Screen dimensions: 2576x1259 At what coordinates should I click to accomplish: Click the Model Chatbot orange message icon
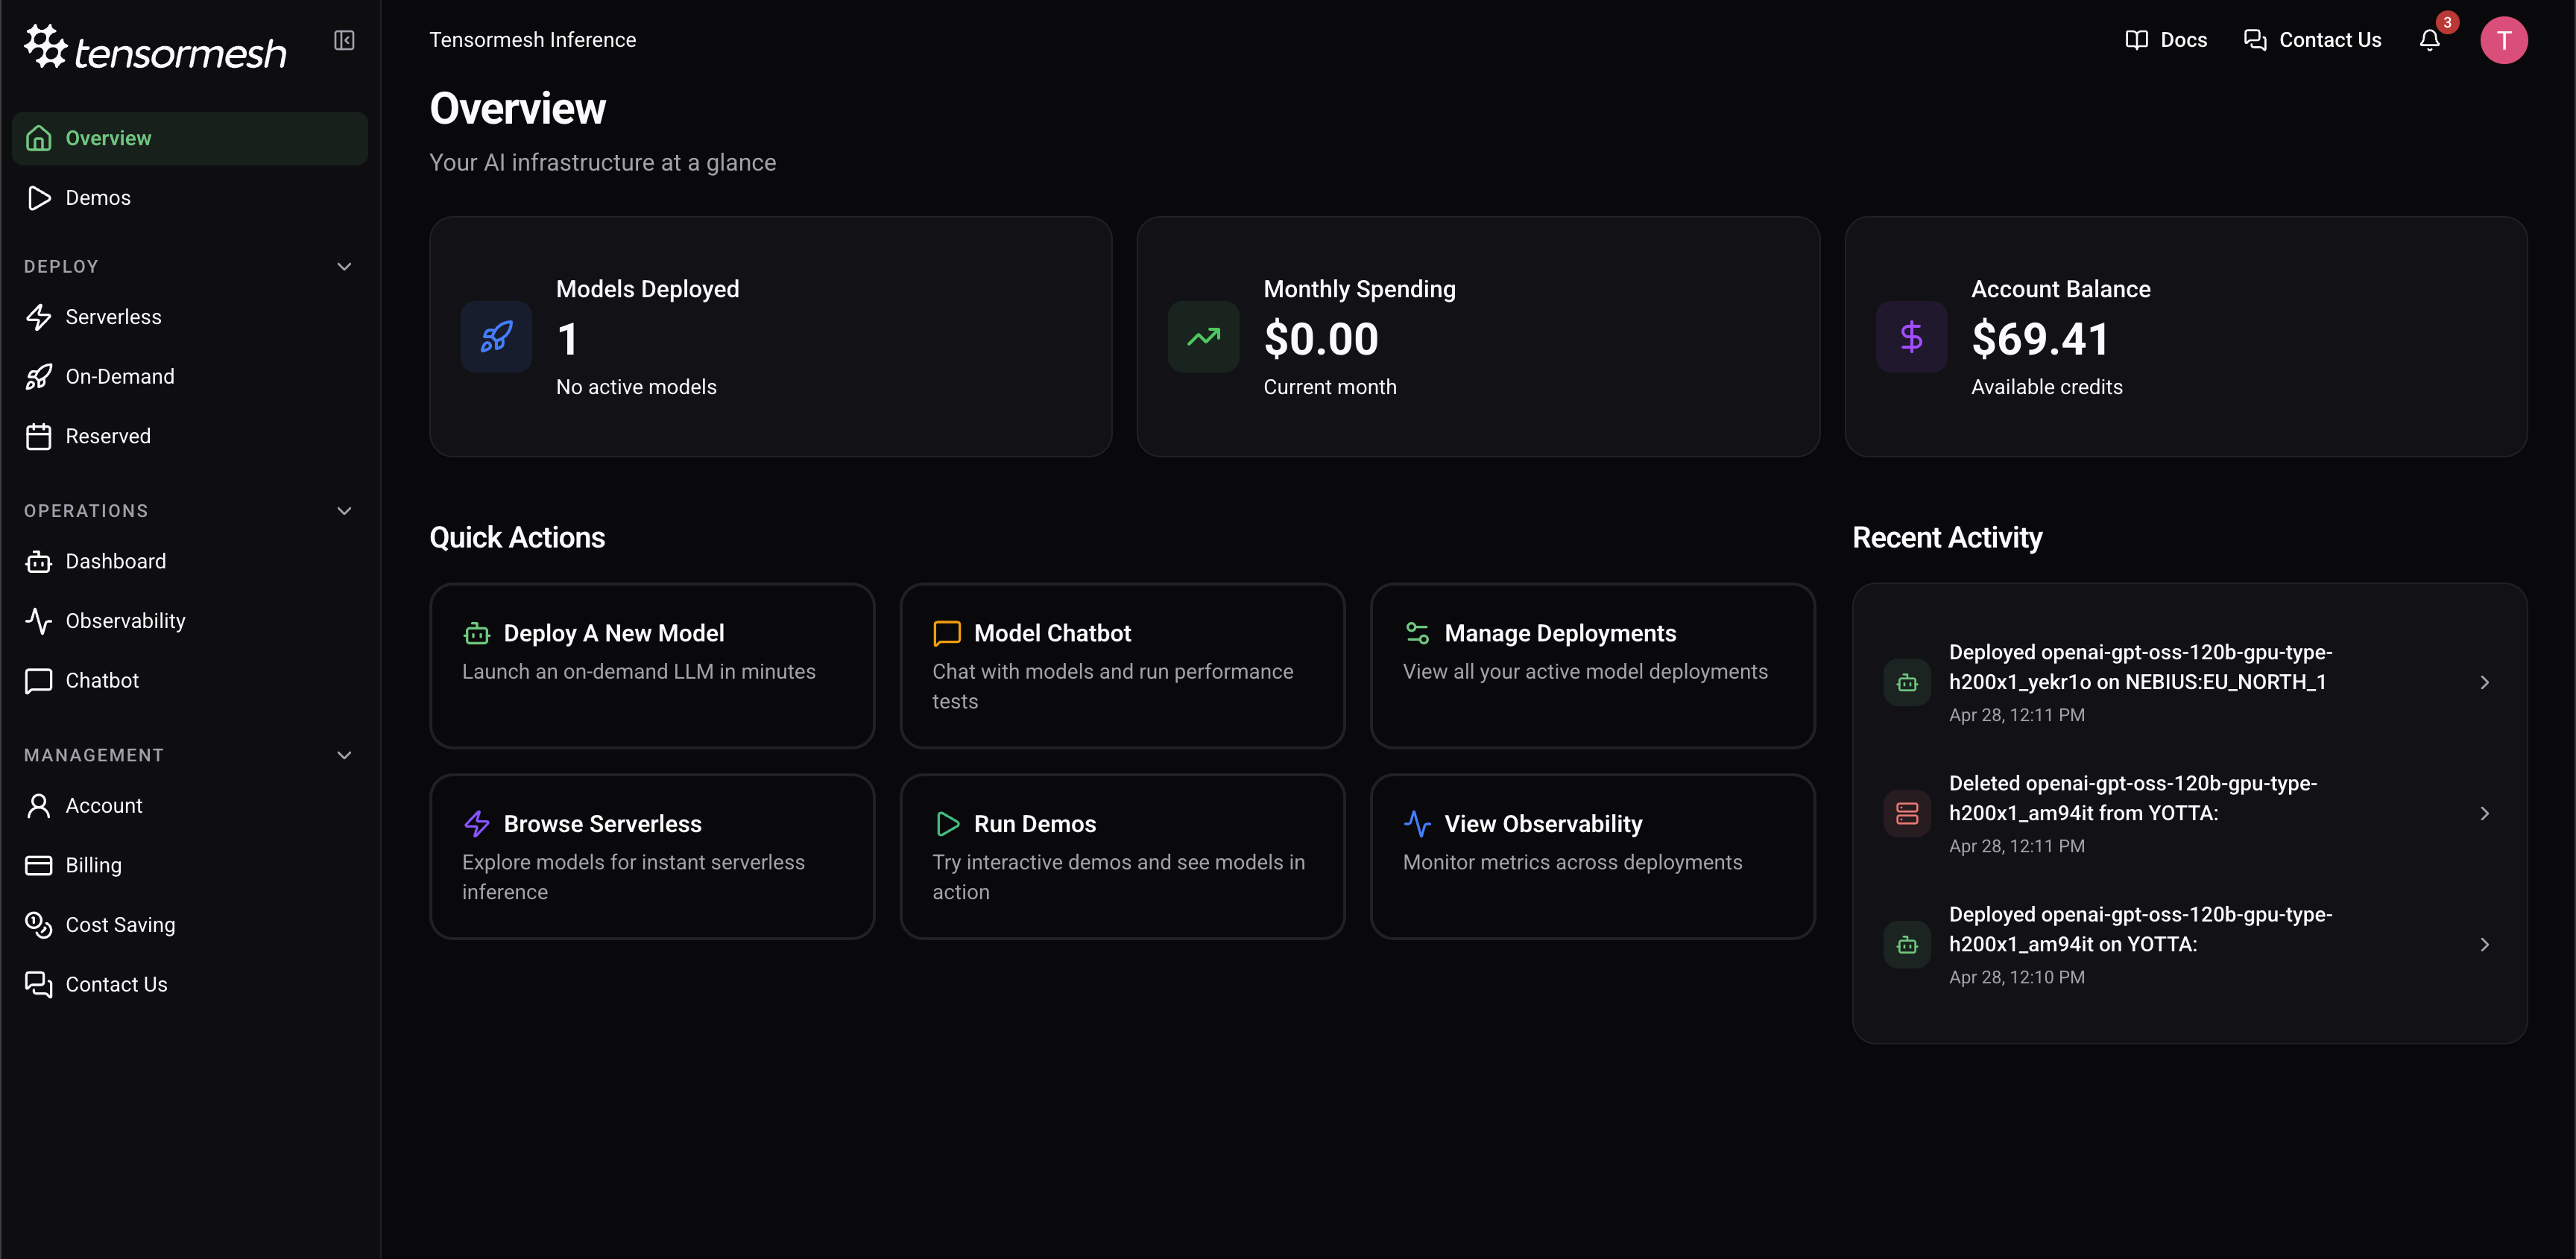tap(946, 633)
